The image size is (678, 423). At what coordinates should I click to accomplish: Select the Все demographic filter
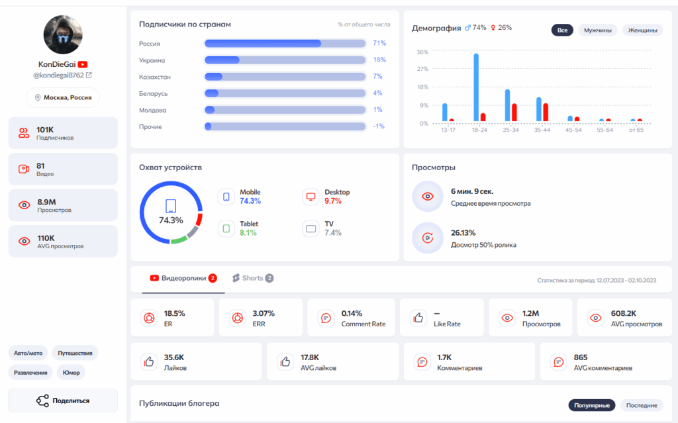(x=562, y=30)
